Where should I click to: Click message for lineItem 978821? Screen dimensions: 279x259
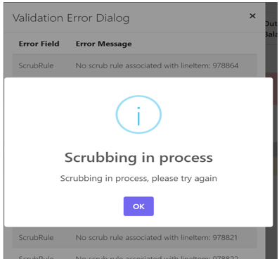tap(157, 237)
